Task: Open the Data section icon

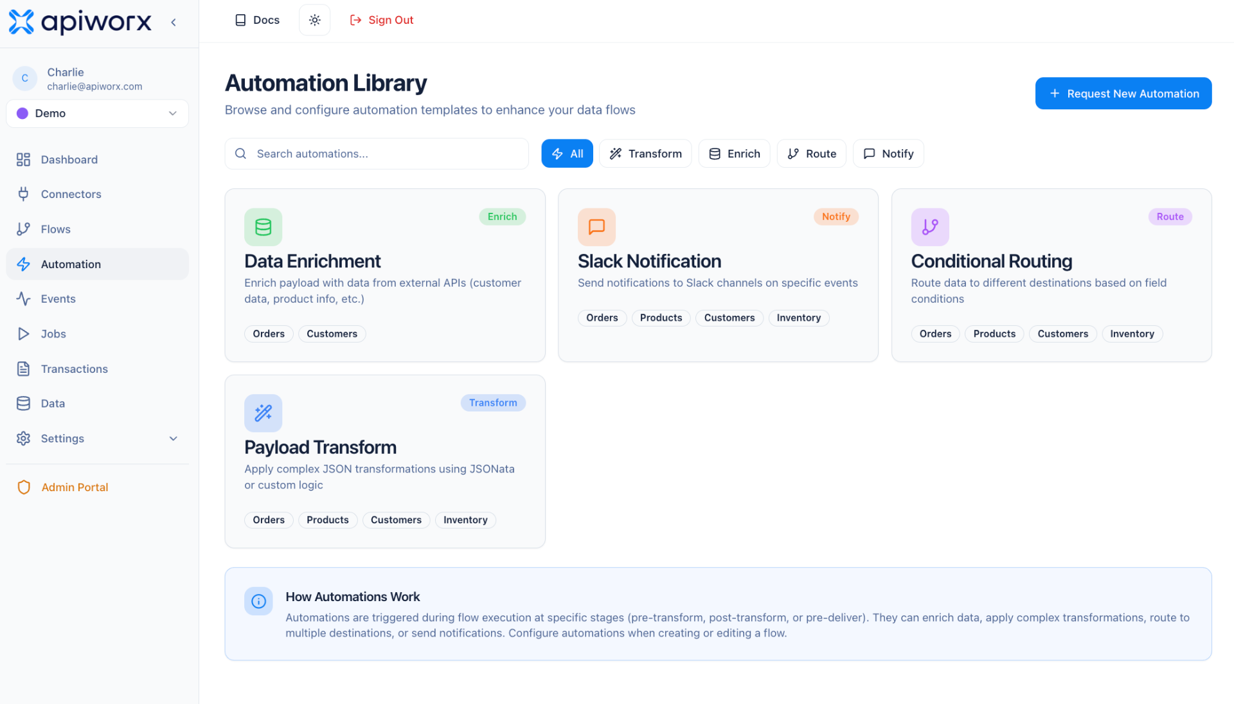Action: [x=24, y=403]
